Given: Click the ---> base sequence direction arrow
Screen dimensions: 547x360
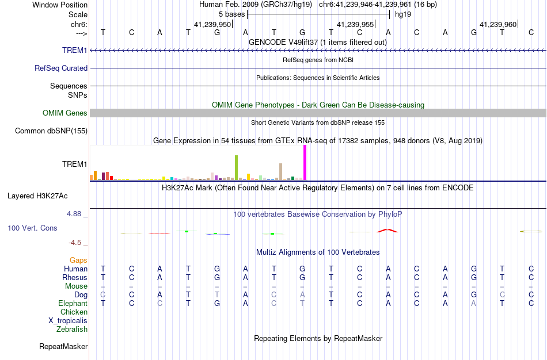Looking at the screenshot, I should click(x=82, y=33).
